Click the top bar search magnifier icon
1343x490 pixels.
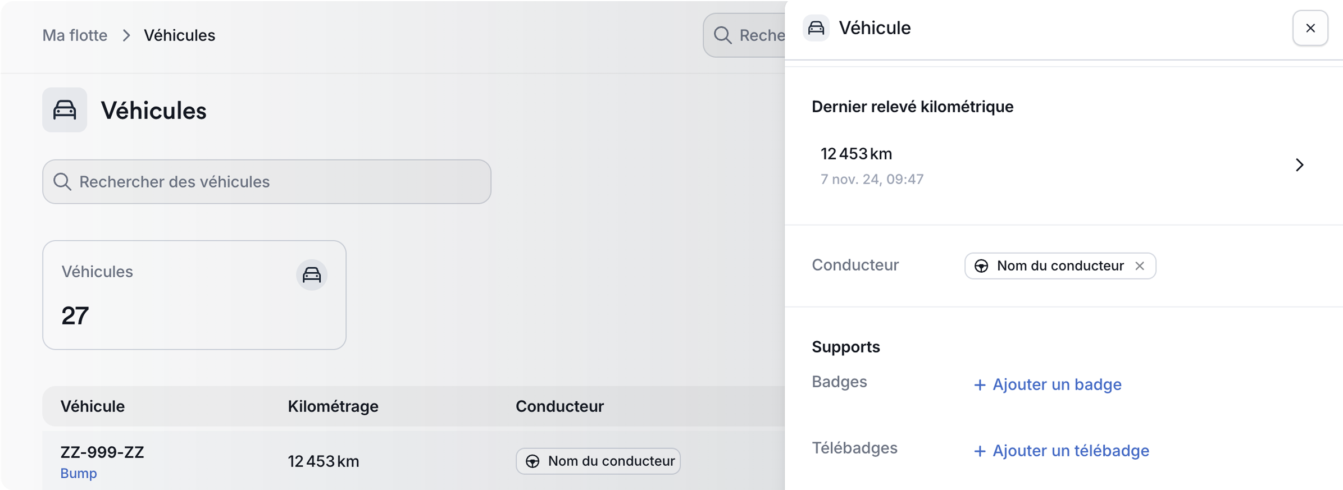(722, 35)
